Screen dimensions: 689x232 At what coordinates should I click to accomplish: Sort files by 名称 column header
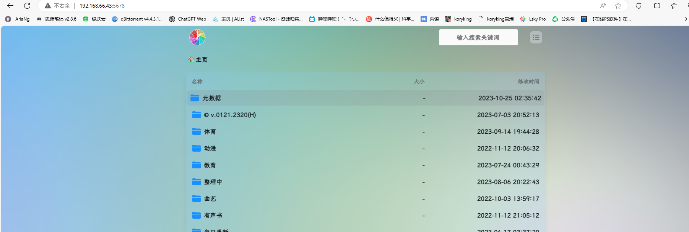(x=197, y=82)
